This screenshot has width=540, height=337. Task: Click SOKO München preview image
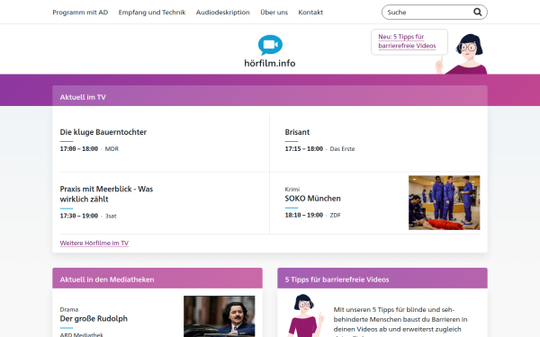pyautogui.click(x=445, y=202)
